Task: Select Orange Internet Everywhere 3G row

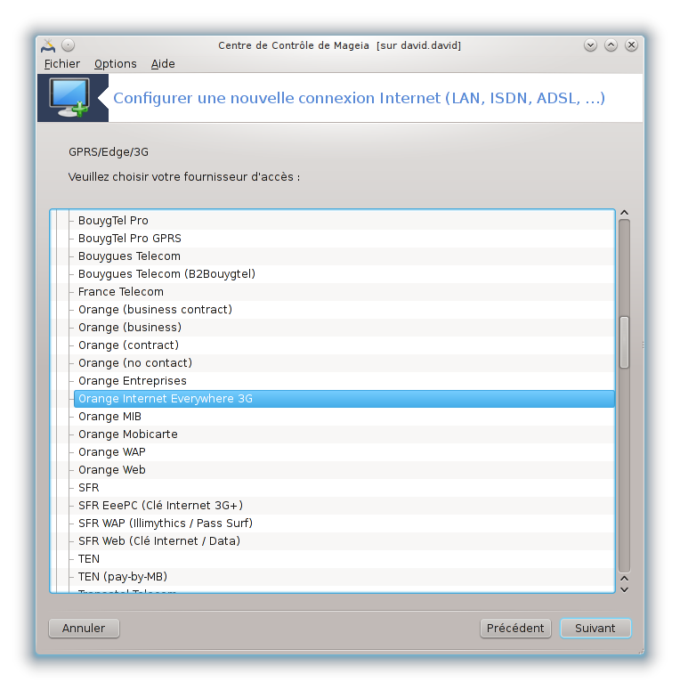Action: (344, 399)
